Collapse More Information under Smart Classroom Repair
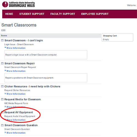This screenshot has width=137, height=137. click(15, 71)
